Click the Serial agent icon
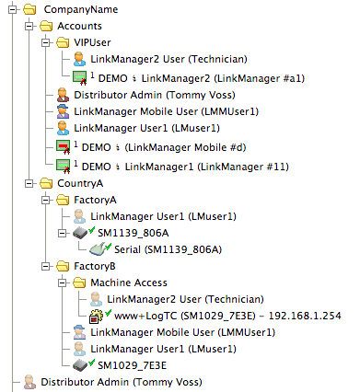This screenshot has height=392, width=360. point(98,249)
